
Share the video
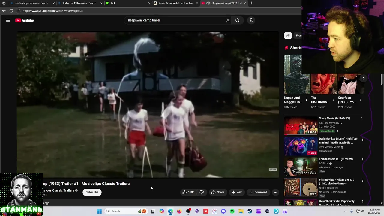(x=218, y=192)
